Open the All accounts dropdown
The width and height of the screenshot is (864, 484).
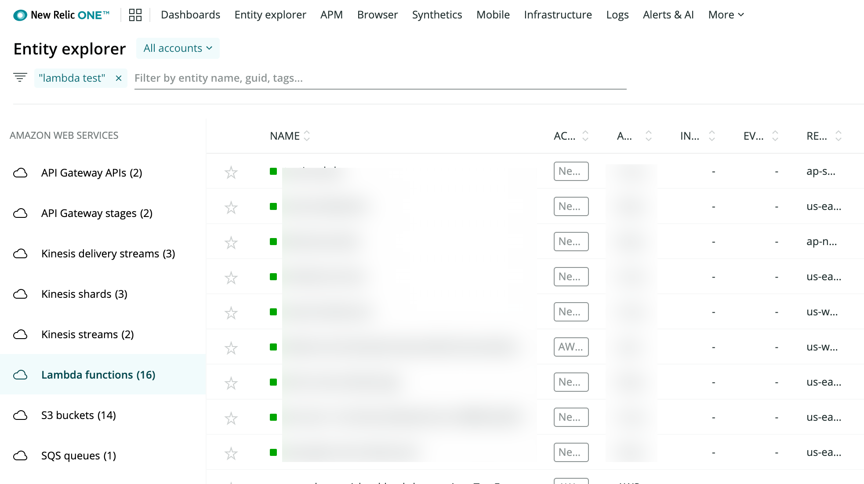pyautogui.click(x=178, y=48)
